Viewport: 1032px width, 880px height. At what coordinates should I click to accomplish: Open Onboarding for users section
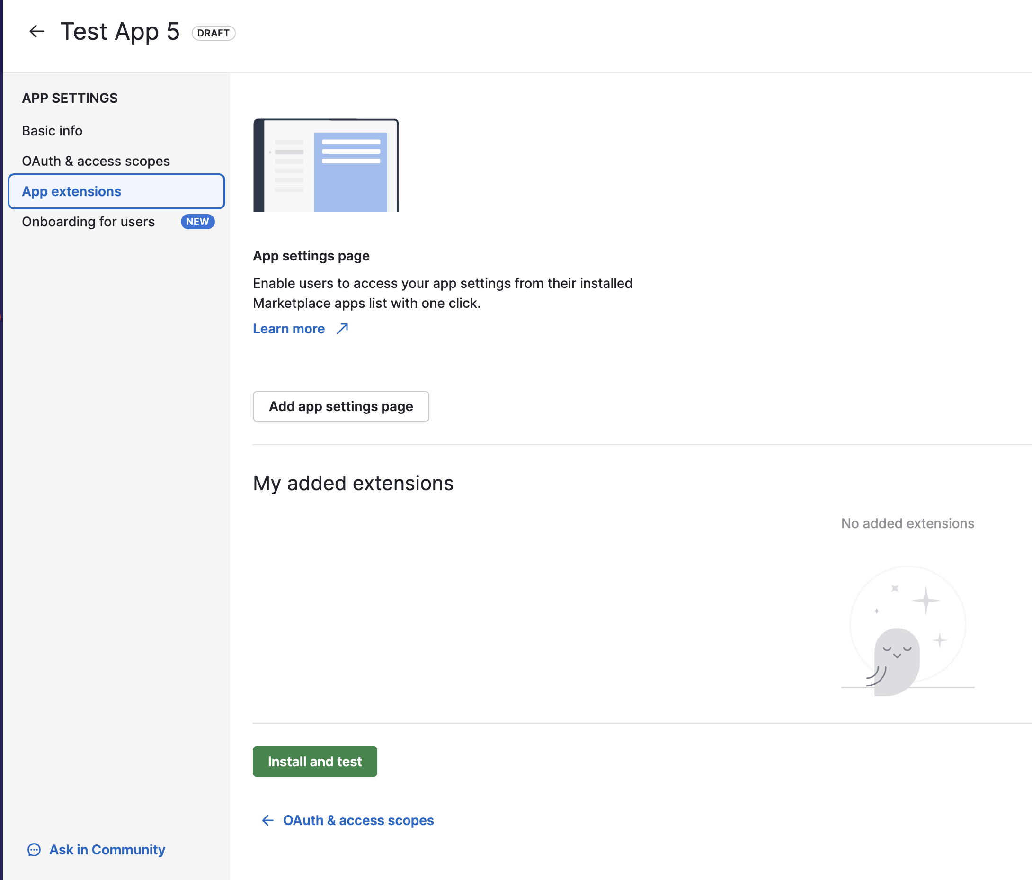pyautogui.click(x=88, y=222)
